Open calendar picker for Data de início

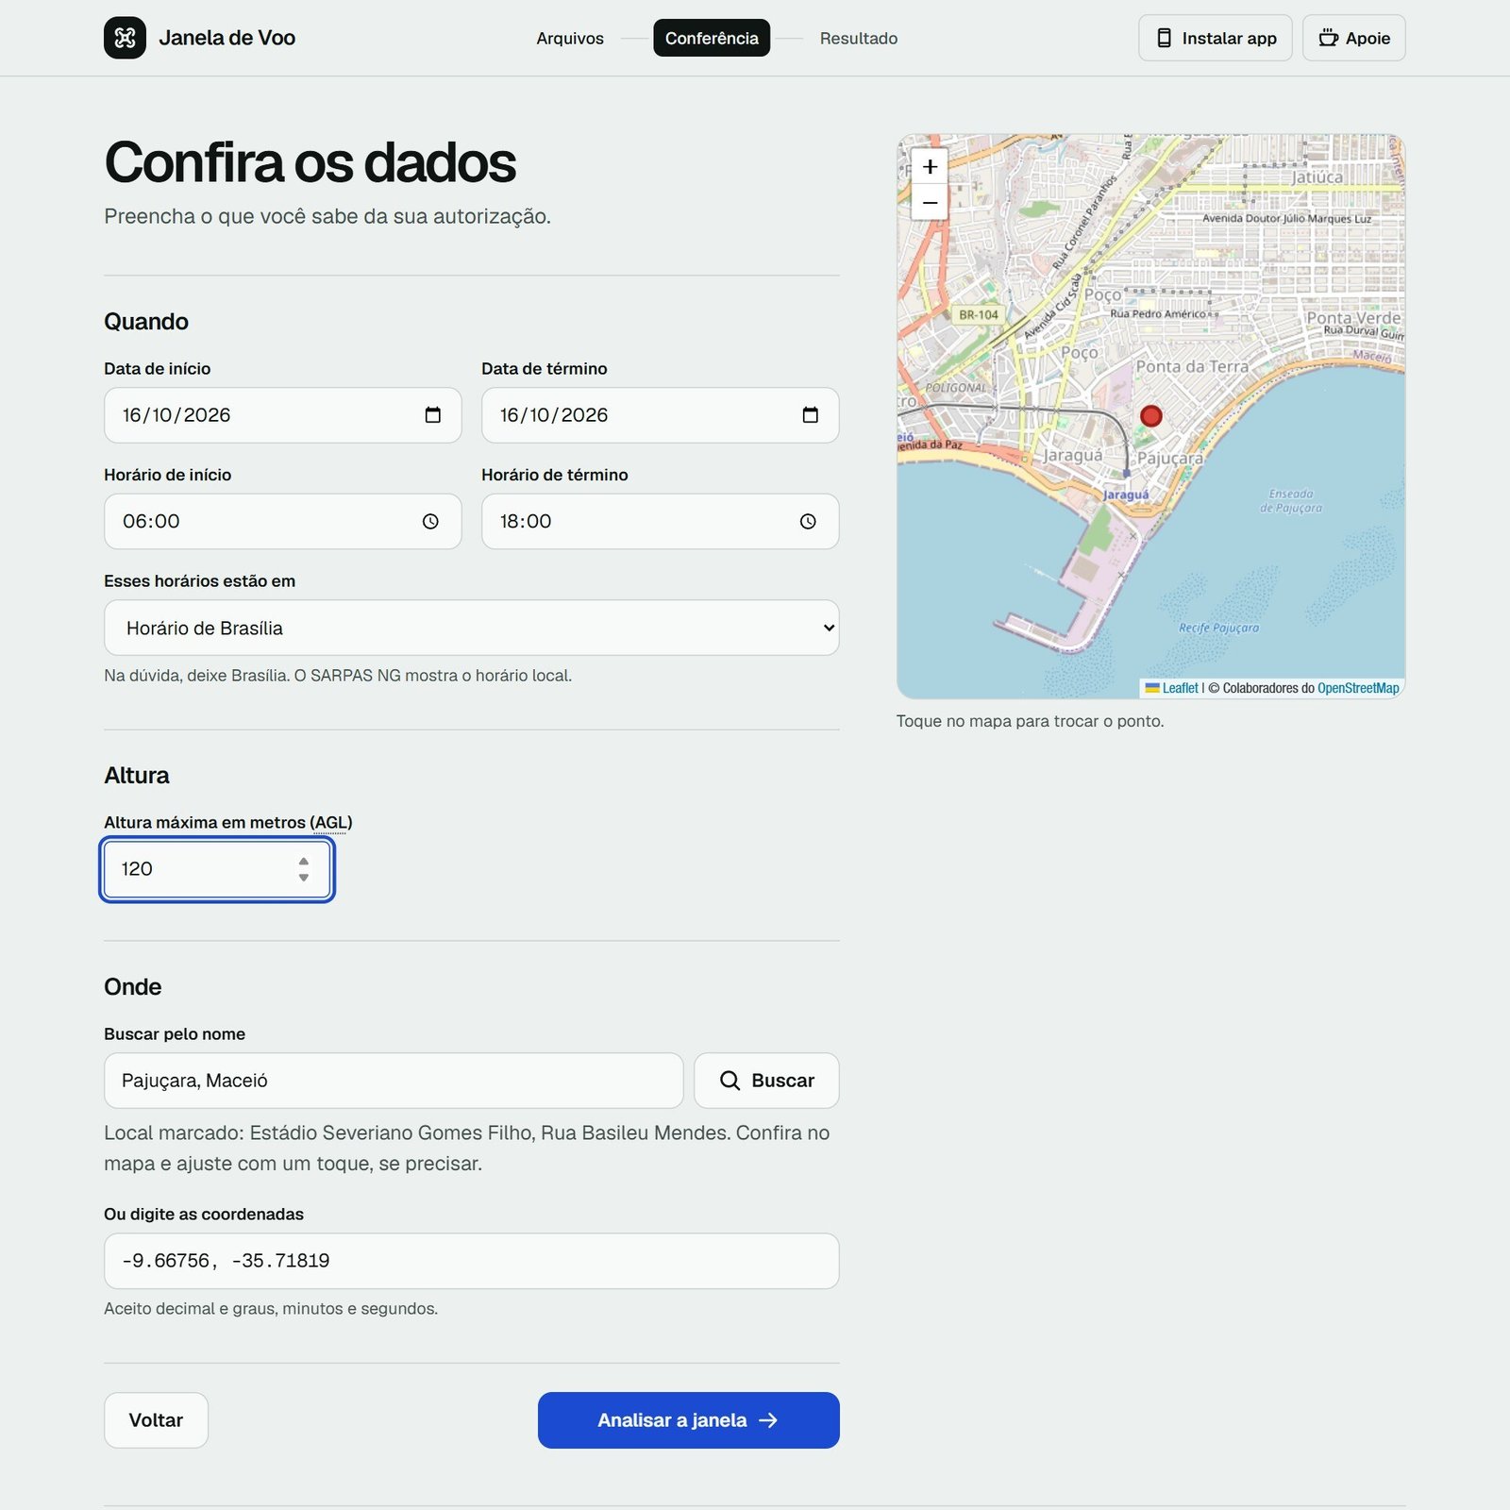(433, 415)
